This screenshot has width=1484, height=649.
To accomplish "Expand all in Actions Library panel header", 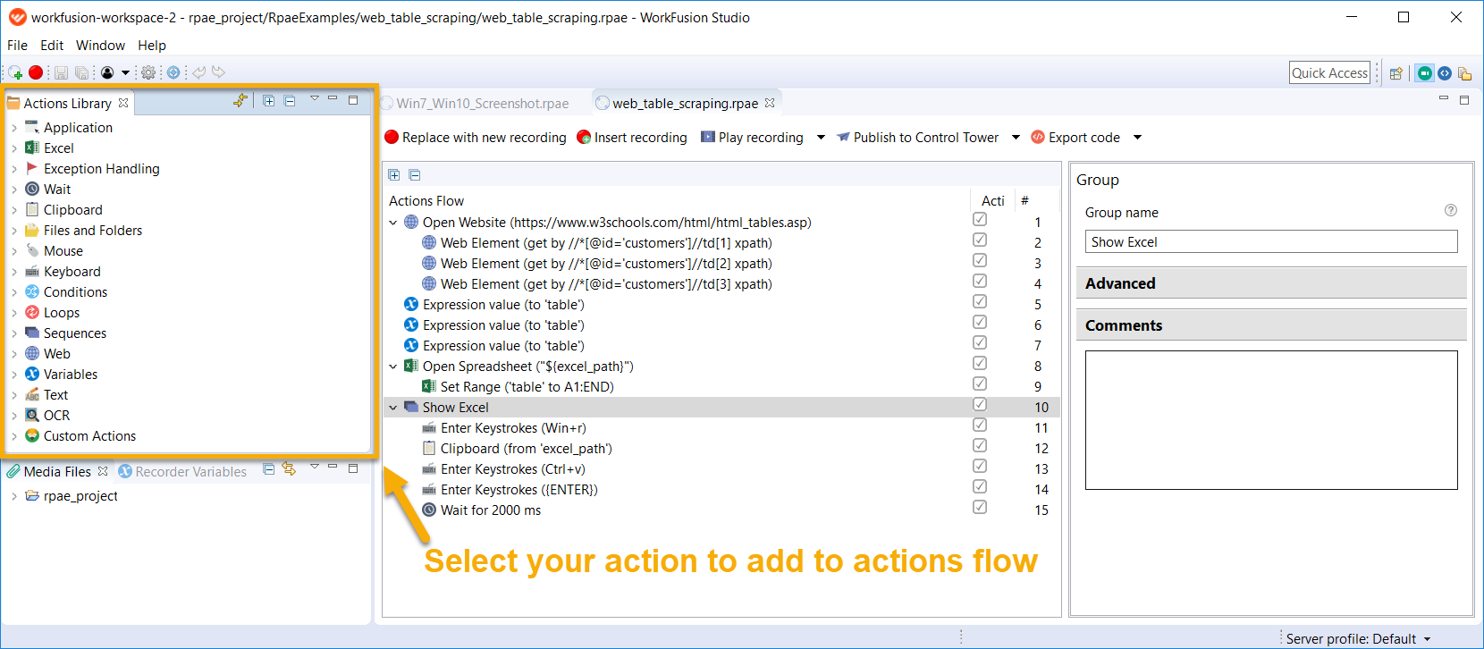I will (x=269, y=101).
